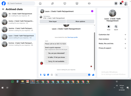The height and width of the screenshot is (96, 131).
Task: Open File Explorer from the taskbar
Action: [23, 82]
